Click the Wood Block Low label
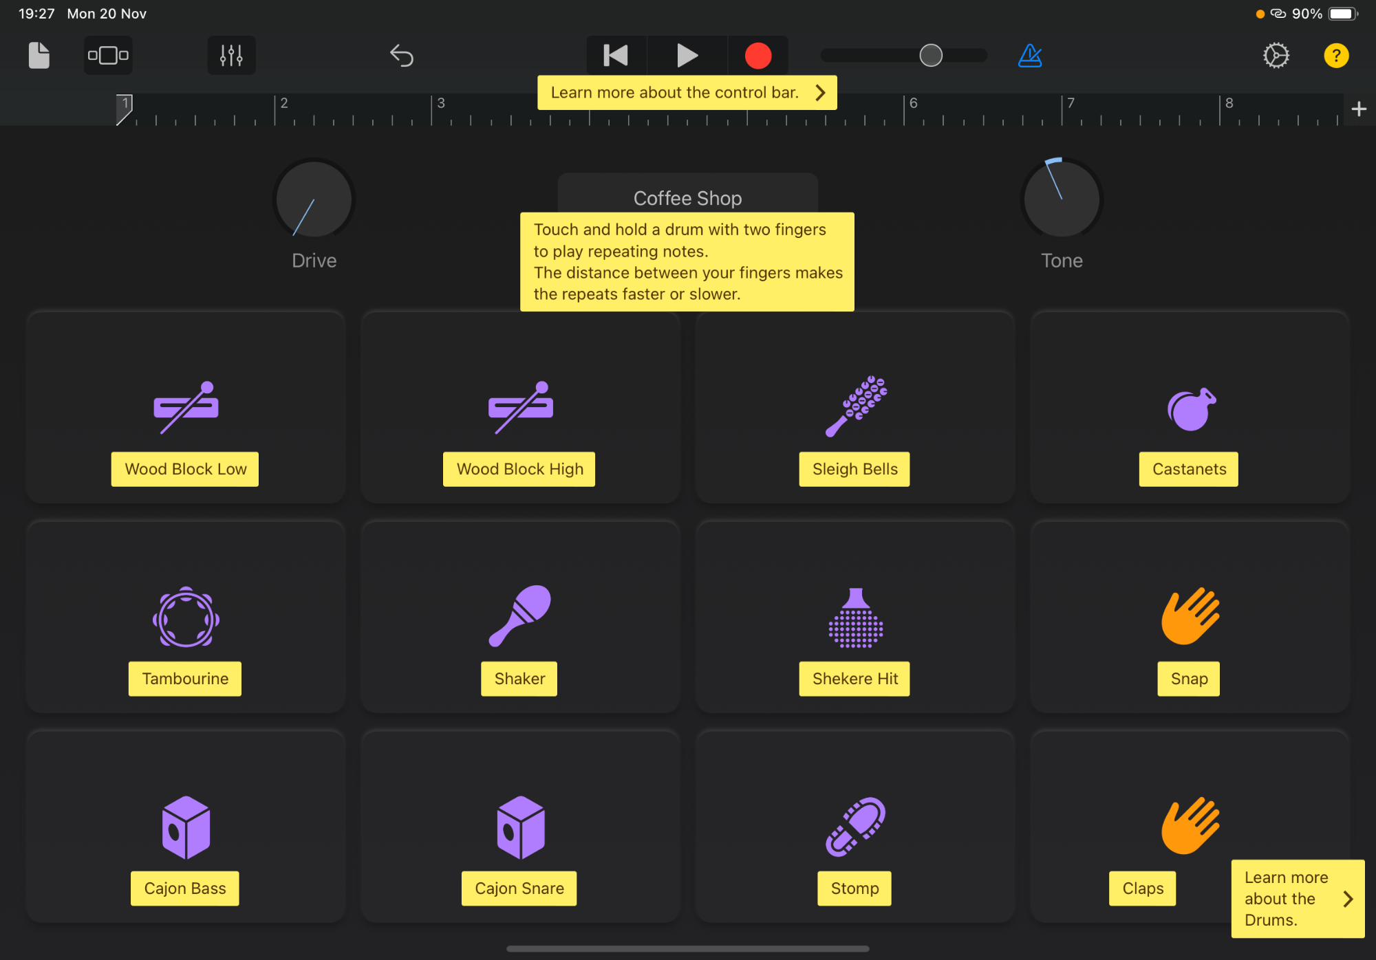1376x960 pixels. pos(185,469)
